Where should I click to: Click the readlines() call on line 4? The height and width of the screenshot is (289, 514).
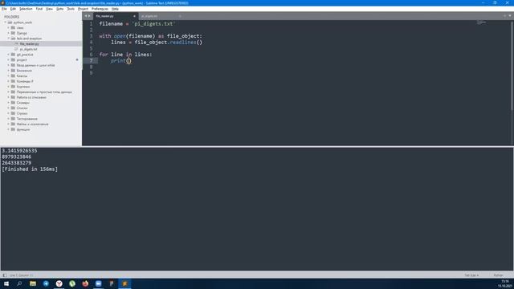[x=186, y=43]
